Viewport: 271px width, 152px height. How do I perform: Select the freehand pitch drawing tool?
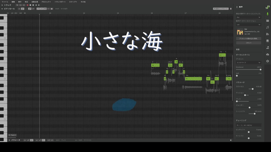pos(33,9)
